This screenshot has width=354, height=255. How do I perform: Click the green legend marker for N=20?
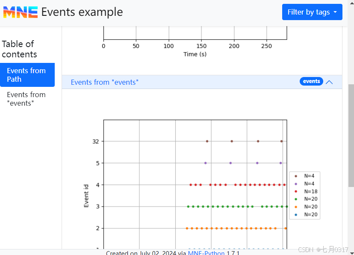click(296, 199)
